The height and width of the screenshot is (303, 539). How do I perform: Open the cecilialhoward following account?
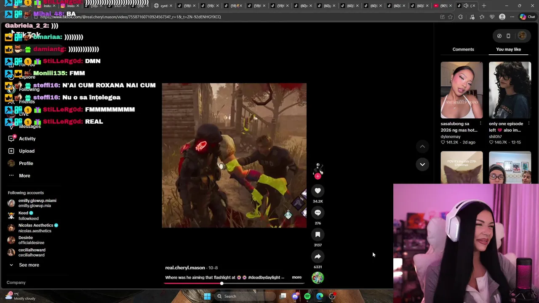tap(27, 252)
